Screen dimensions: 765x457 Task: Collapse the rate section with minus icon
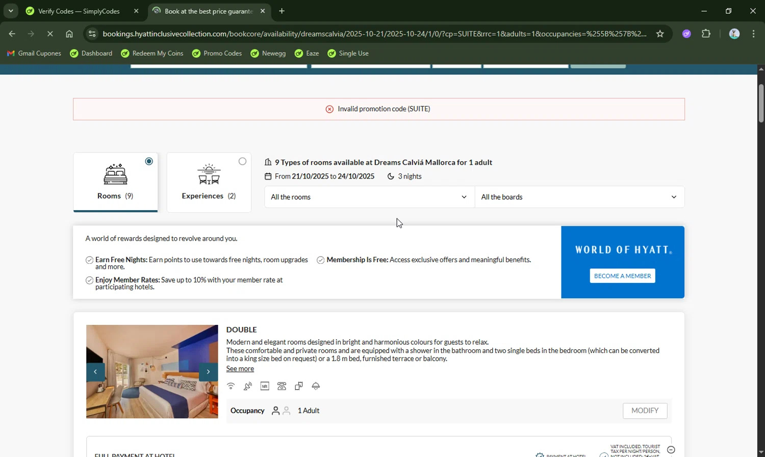(671, 450)
